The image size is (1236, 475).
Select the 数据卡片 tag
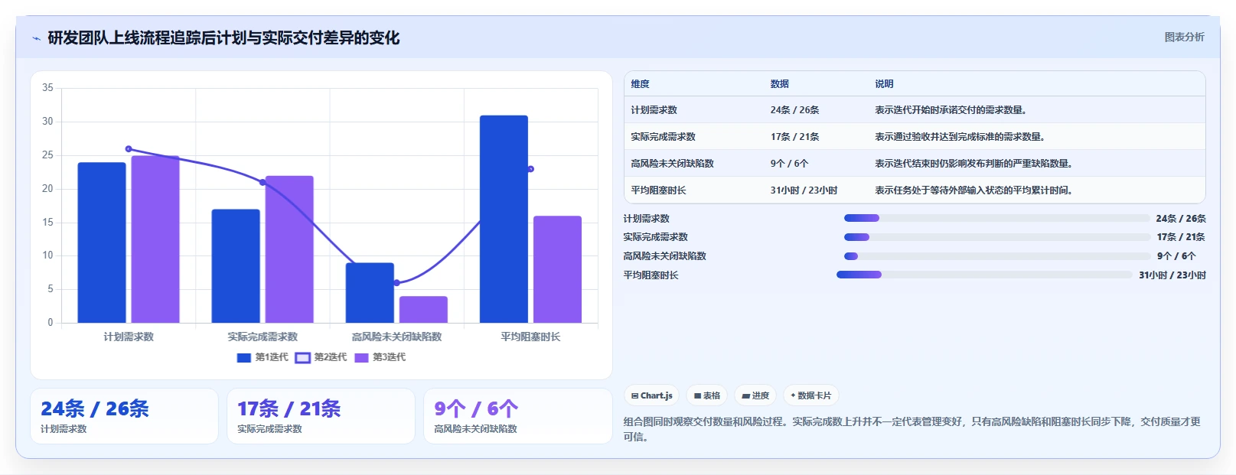[x=810, y=395]
